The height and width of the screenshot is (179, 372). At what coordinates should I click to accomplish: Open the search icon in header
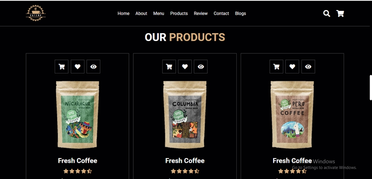pyautogui.click(x=326, y=14)
